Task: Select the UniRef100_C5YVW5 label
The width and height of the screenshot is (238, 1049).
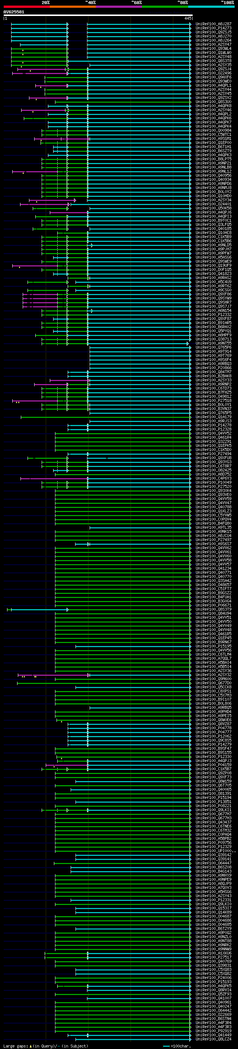Action: 213,515
